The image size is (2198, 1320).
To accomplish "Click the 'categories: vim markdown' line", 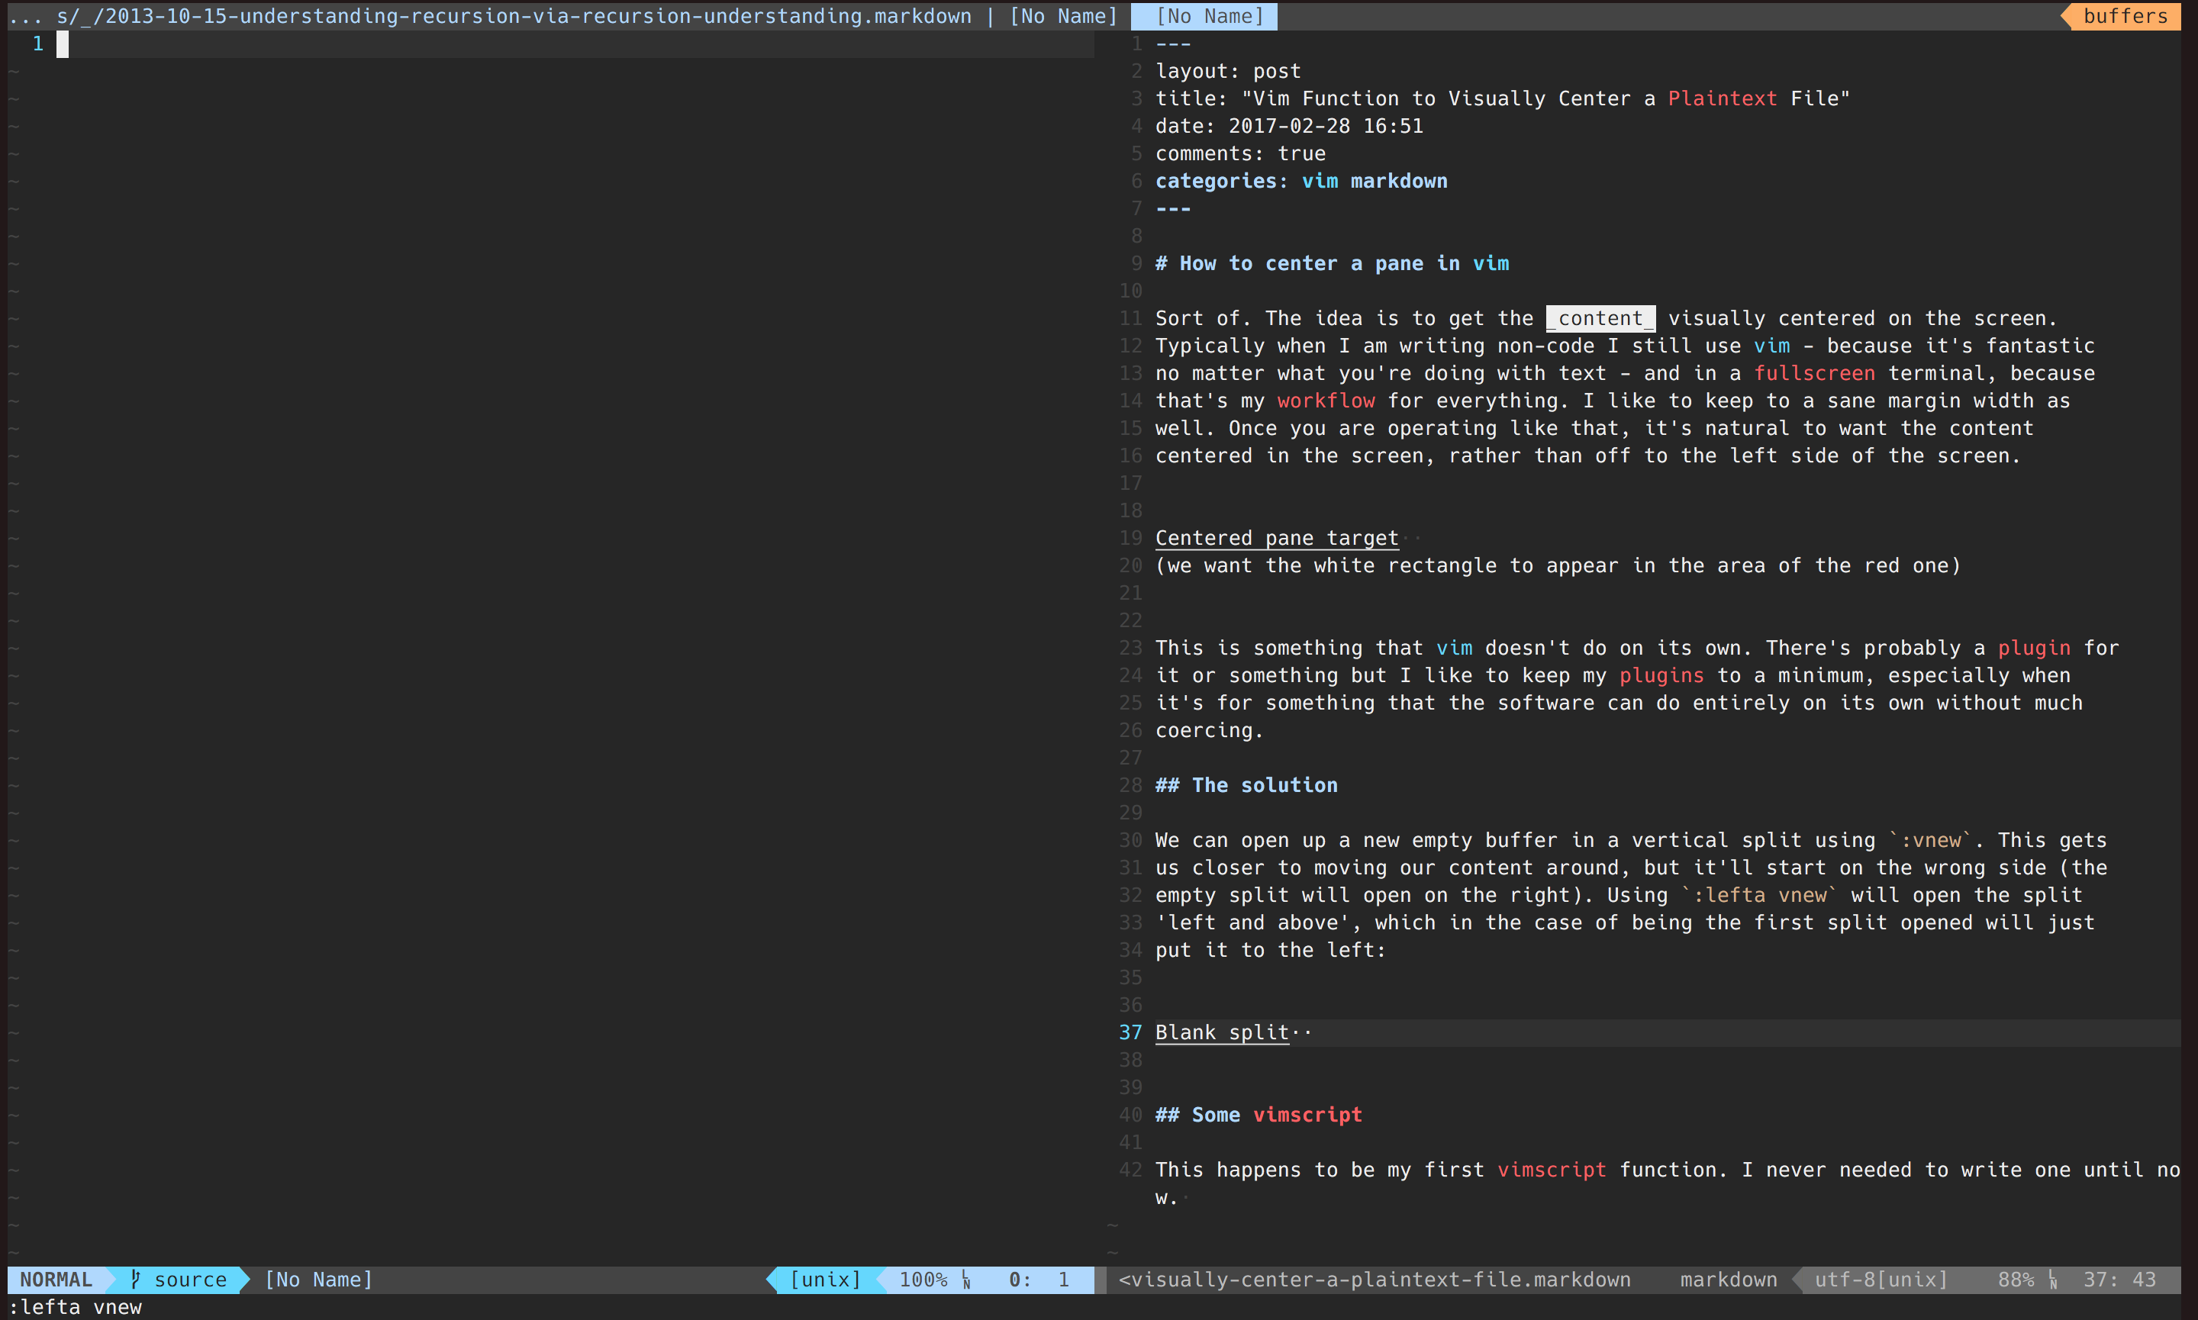I will 1300,182.
